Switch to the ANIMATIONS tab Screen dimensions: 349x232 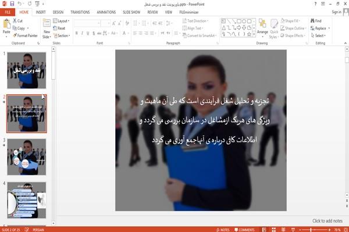(x=106, y=12)
